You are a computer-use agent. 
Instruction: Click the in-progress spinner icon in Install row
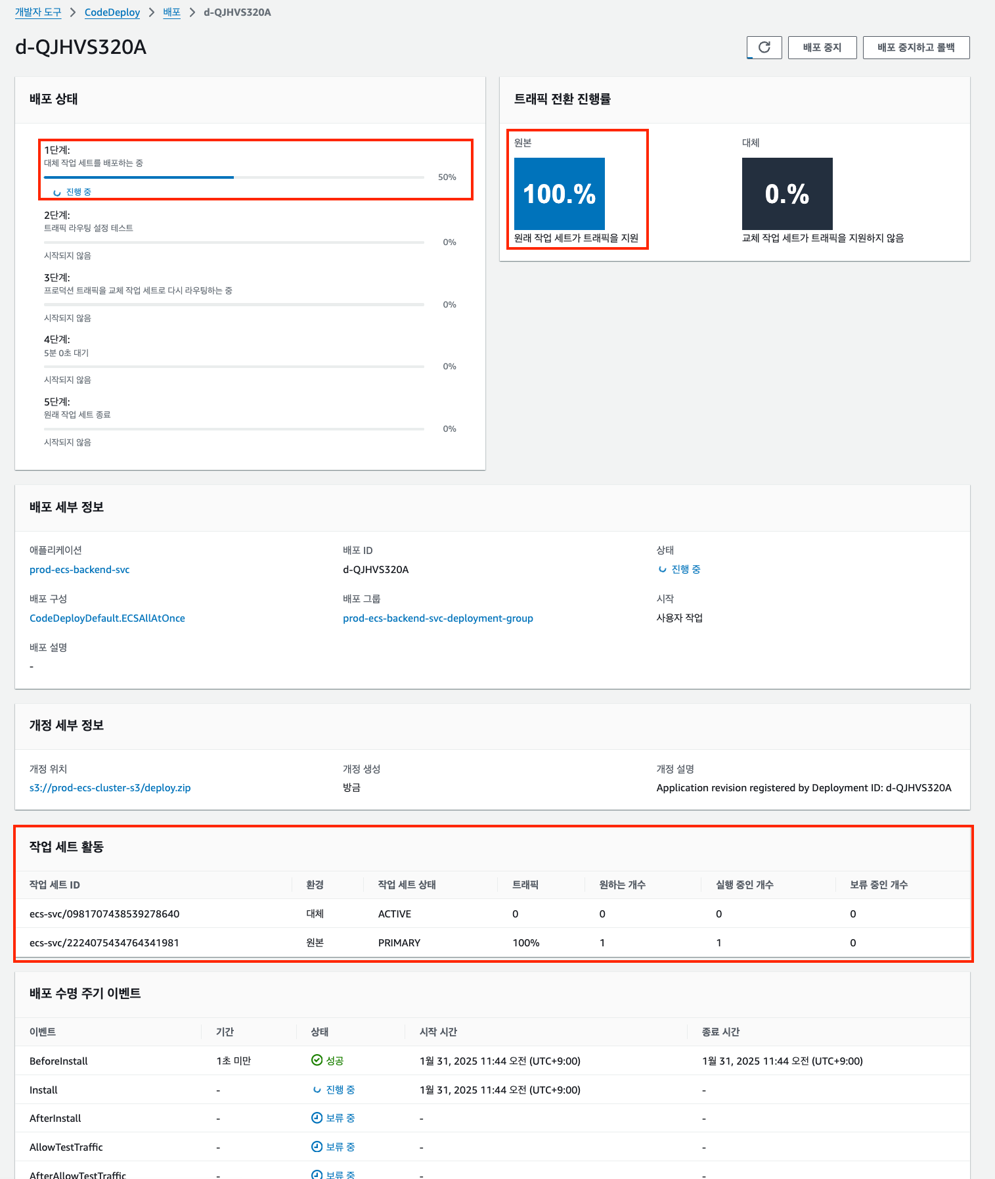[x=317, y=1090]
